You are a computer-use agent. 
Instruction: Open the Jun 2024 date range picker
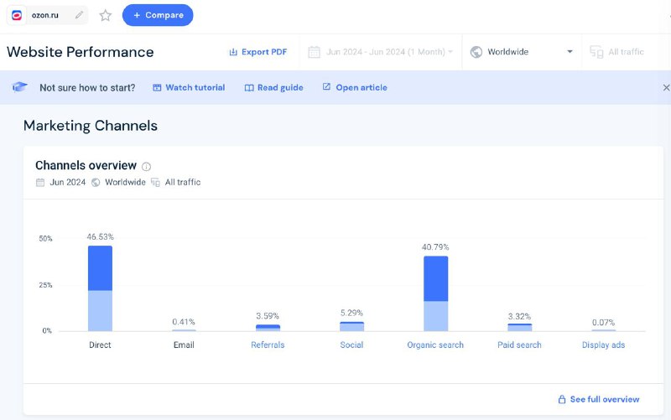381,52
